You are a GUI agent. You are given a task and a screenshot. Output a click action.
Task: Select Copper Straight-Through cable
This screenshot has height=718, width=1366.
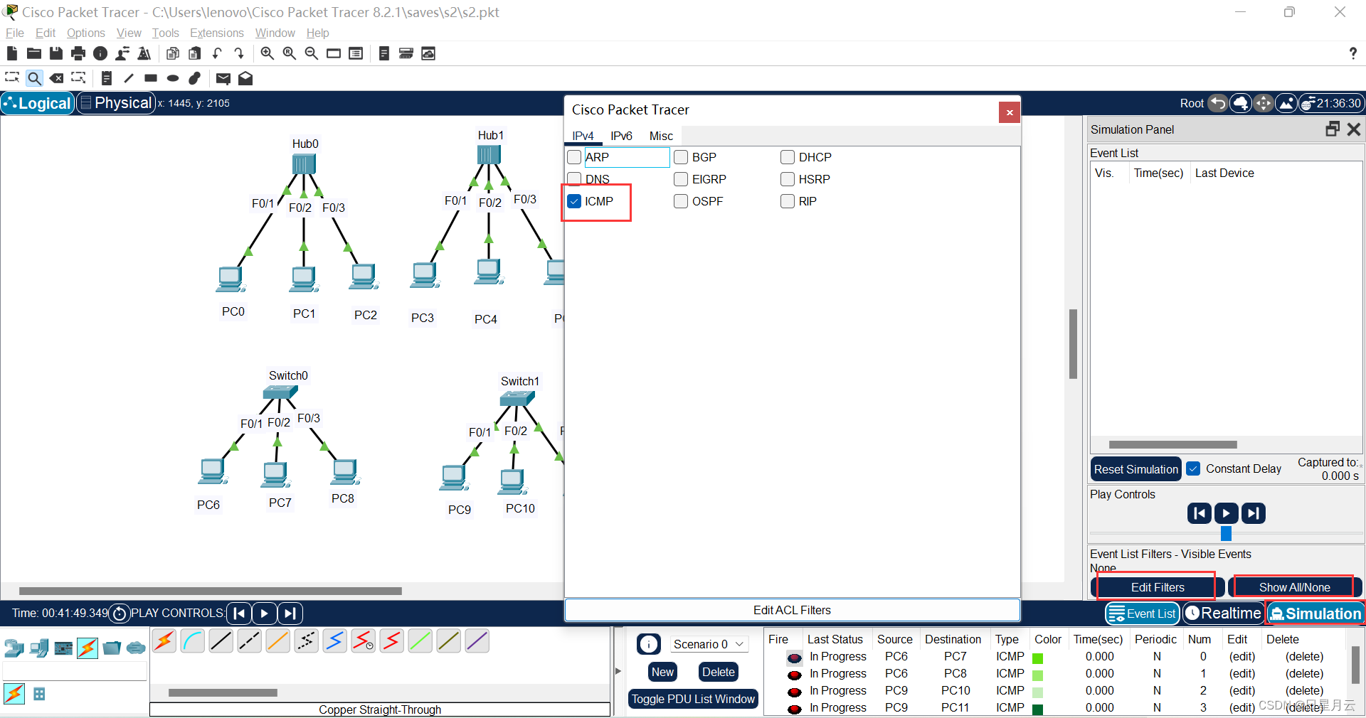[221, 641]
